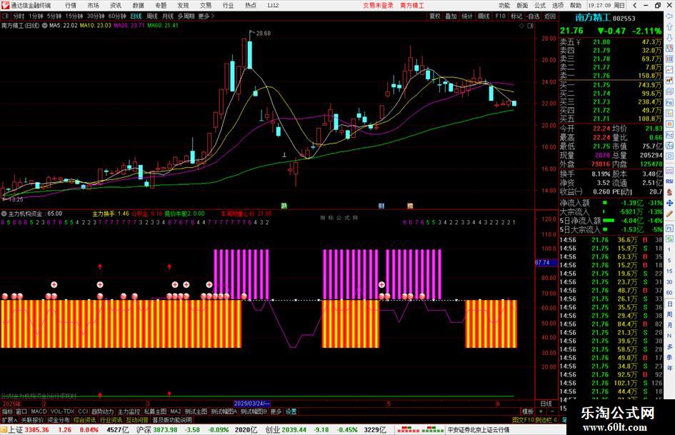
Task: Select the 2025/03/24 date marker
Action: (251, 404)
